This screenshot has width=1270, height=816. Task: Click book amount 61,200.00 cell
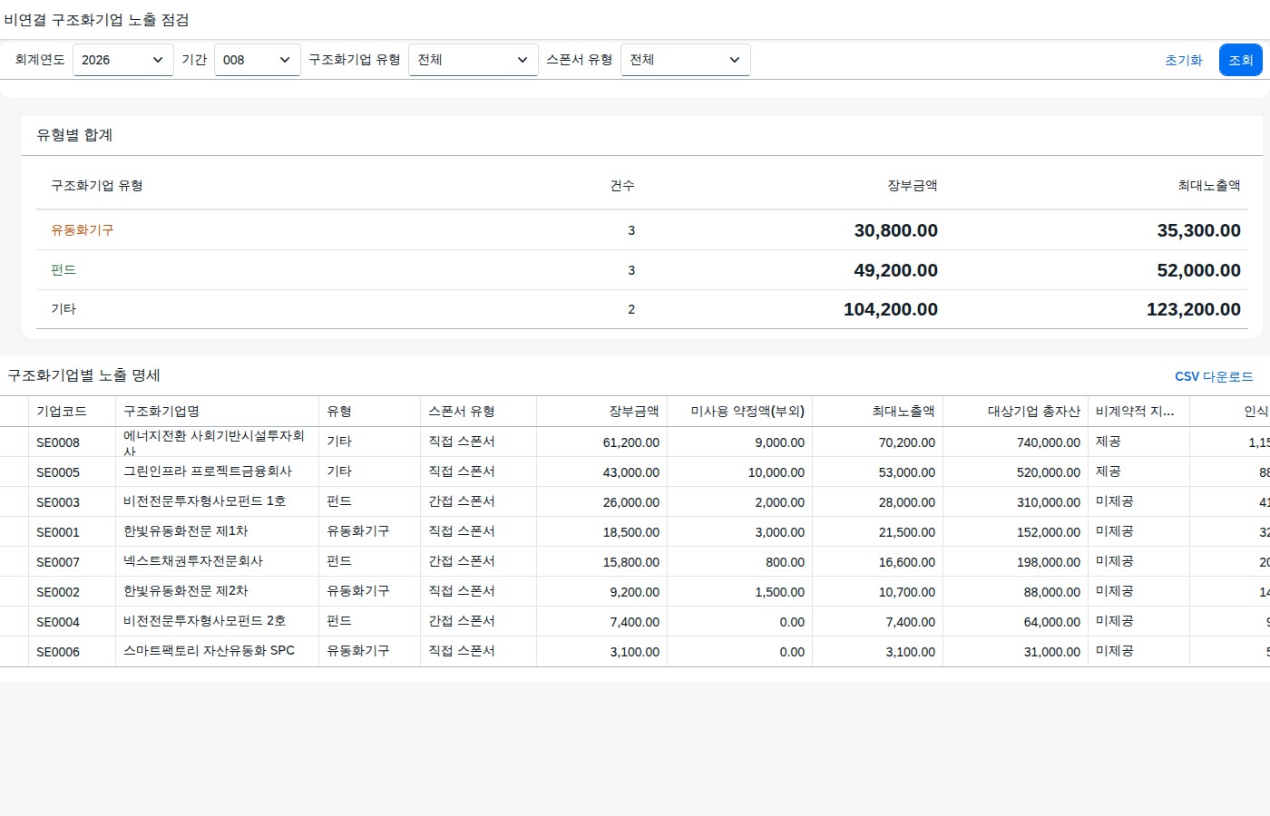pyautogui.click(x=601, y=442)
